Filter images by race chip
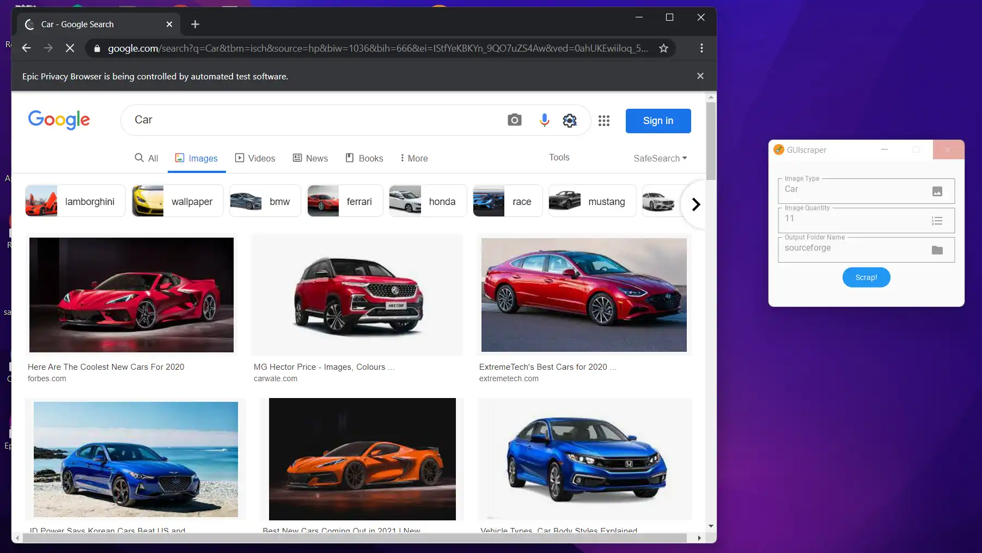This screenshot has width=982, height=553. click(508, 201)
